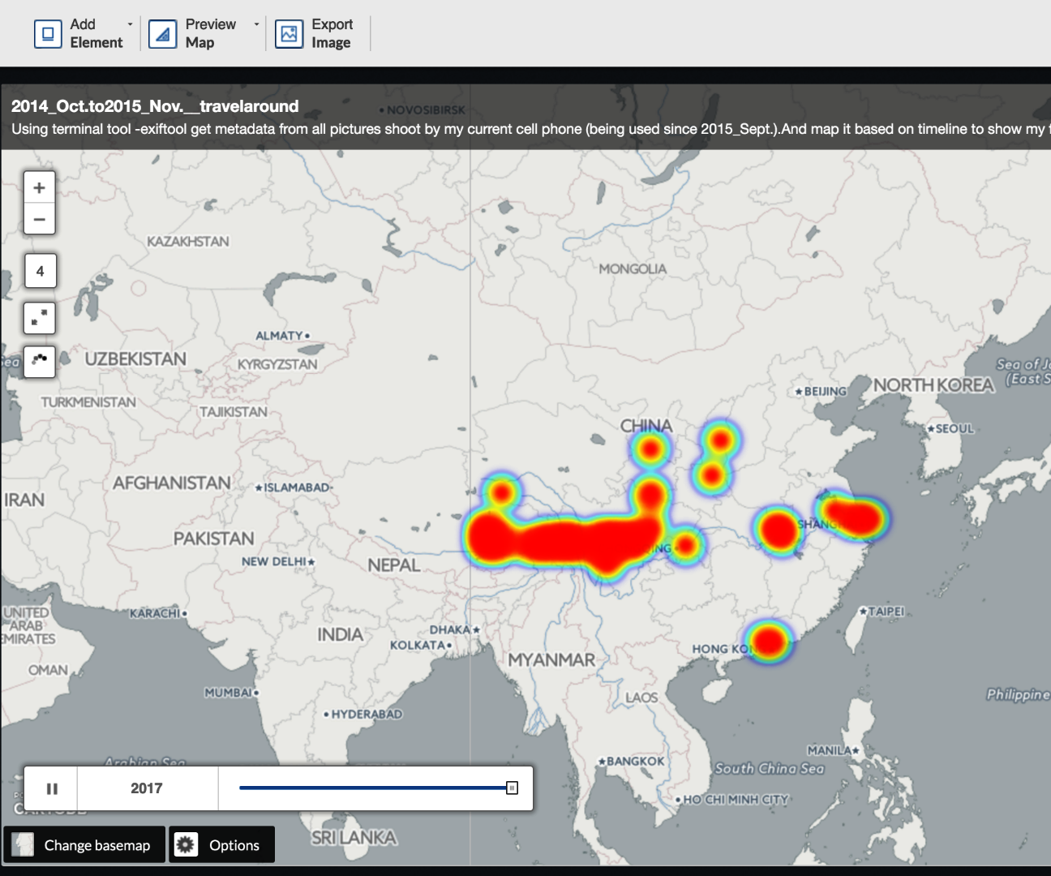Click the fit-to-bounds arrows icon
Viewport: 1051px width, 876px height.
38,317
